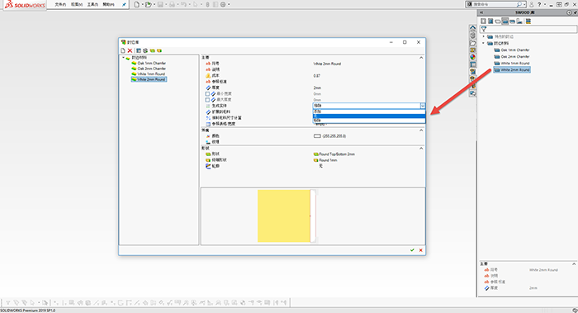Click the Round 1mm end shape value
Viewport: 578px width, 313px height.
328,160
